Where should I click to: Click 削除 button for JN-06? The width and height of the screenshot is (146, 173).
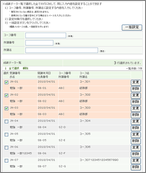tap(136, 154)
